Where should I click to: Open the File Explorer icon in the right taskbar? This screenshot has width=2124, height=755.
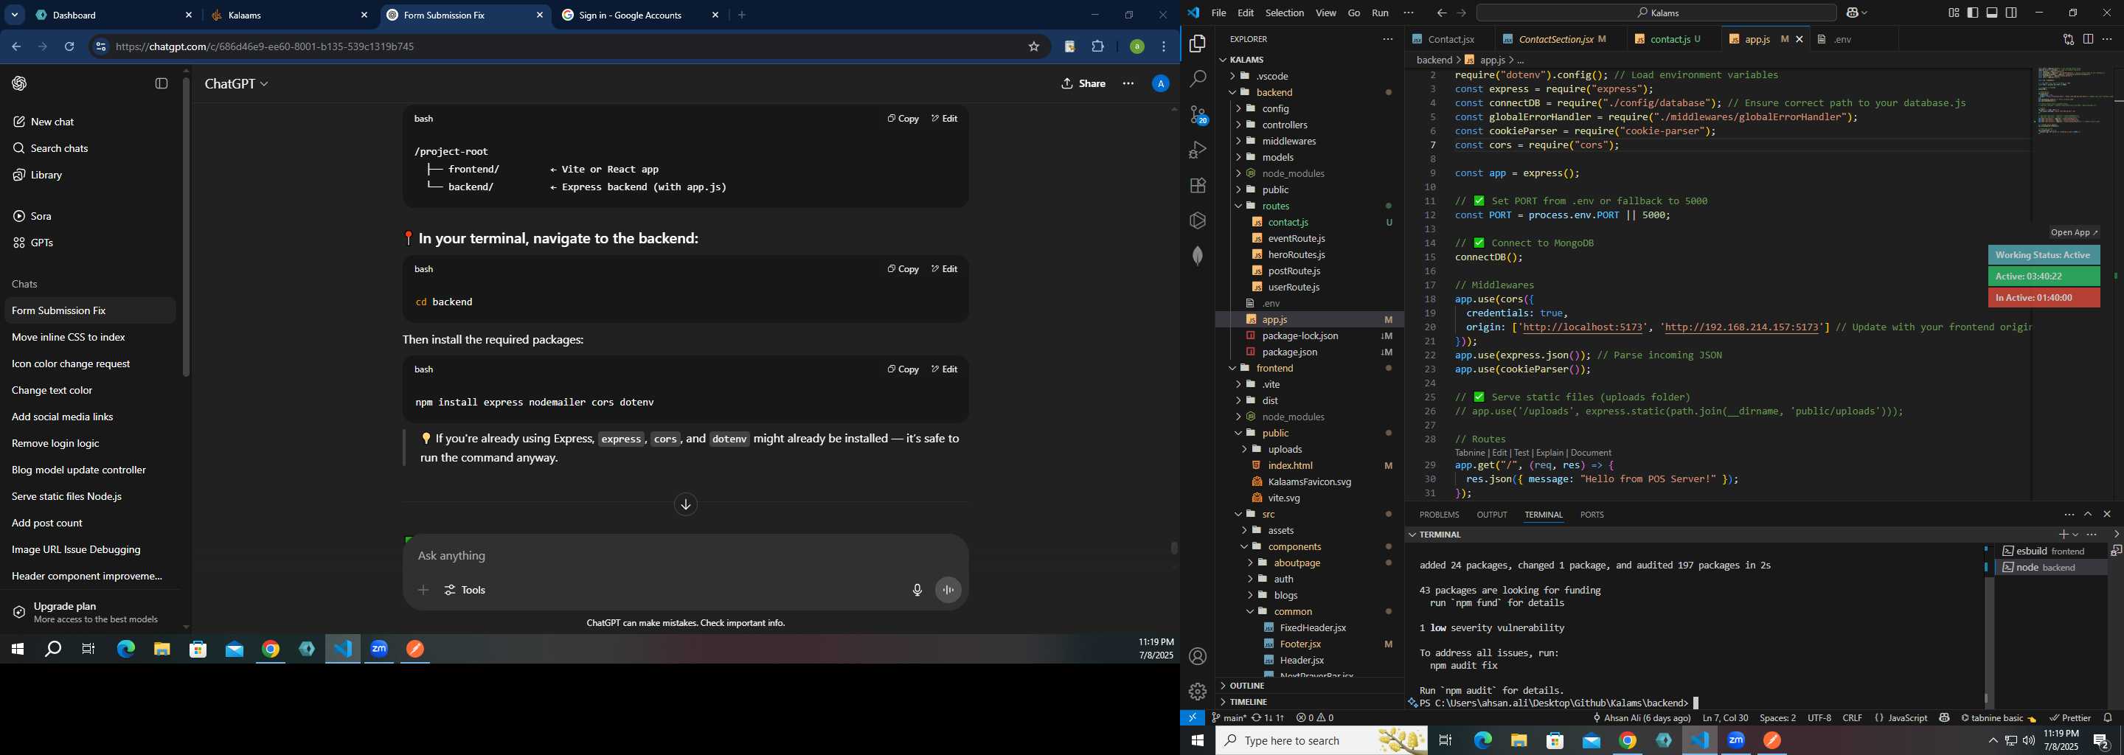click(x=1519, y=741)
